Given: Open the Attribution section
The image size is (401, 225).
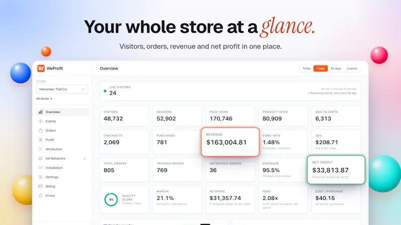Looking at the screenshot, I should 62,149.
